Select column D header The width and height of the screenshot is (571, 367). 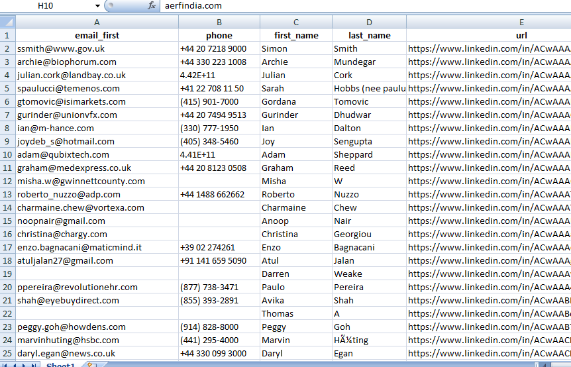[x=369, y=23]
